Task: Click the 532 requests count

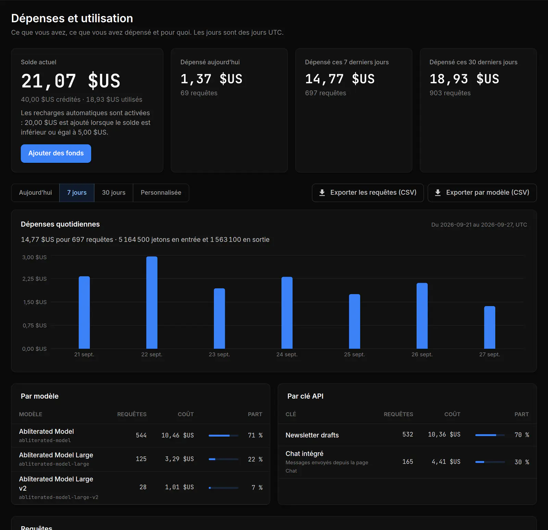Action: 408,434
